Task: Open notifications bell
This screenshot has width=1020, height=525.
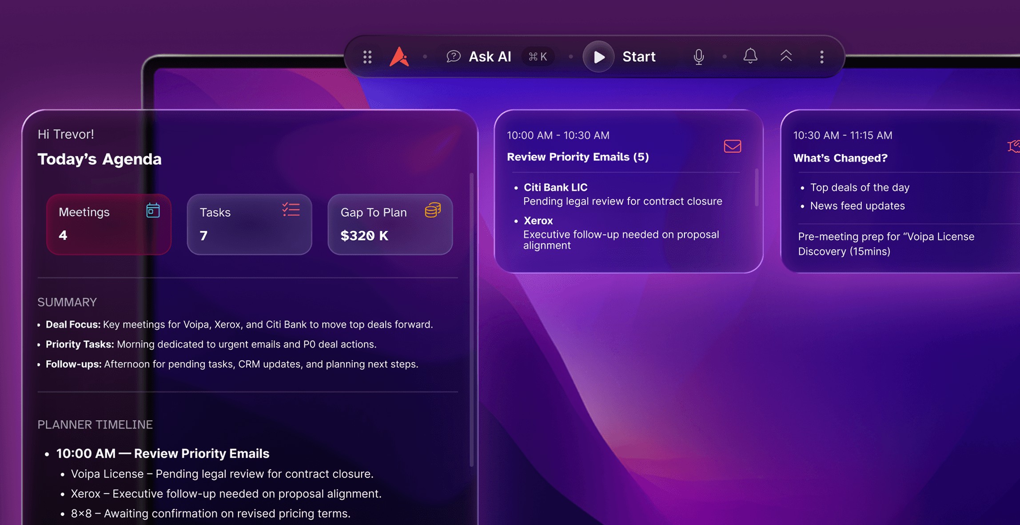Action: [750, 56]
